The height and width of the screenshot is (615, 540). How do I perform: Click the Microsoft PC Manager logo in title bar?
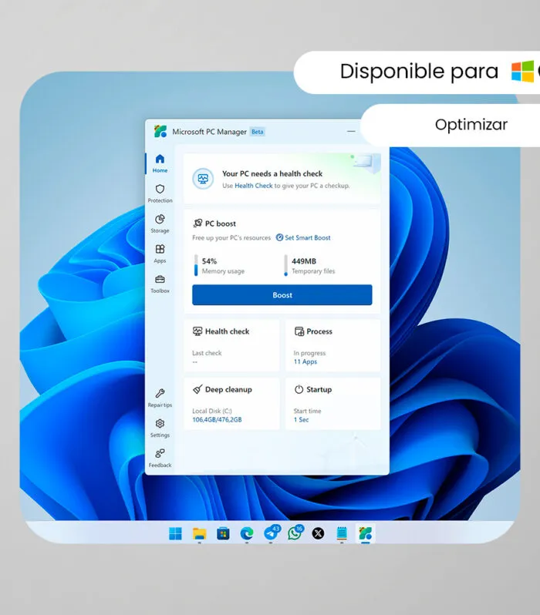[160, 131]
